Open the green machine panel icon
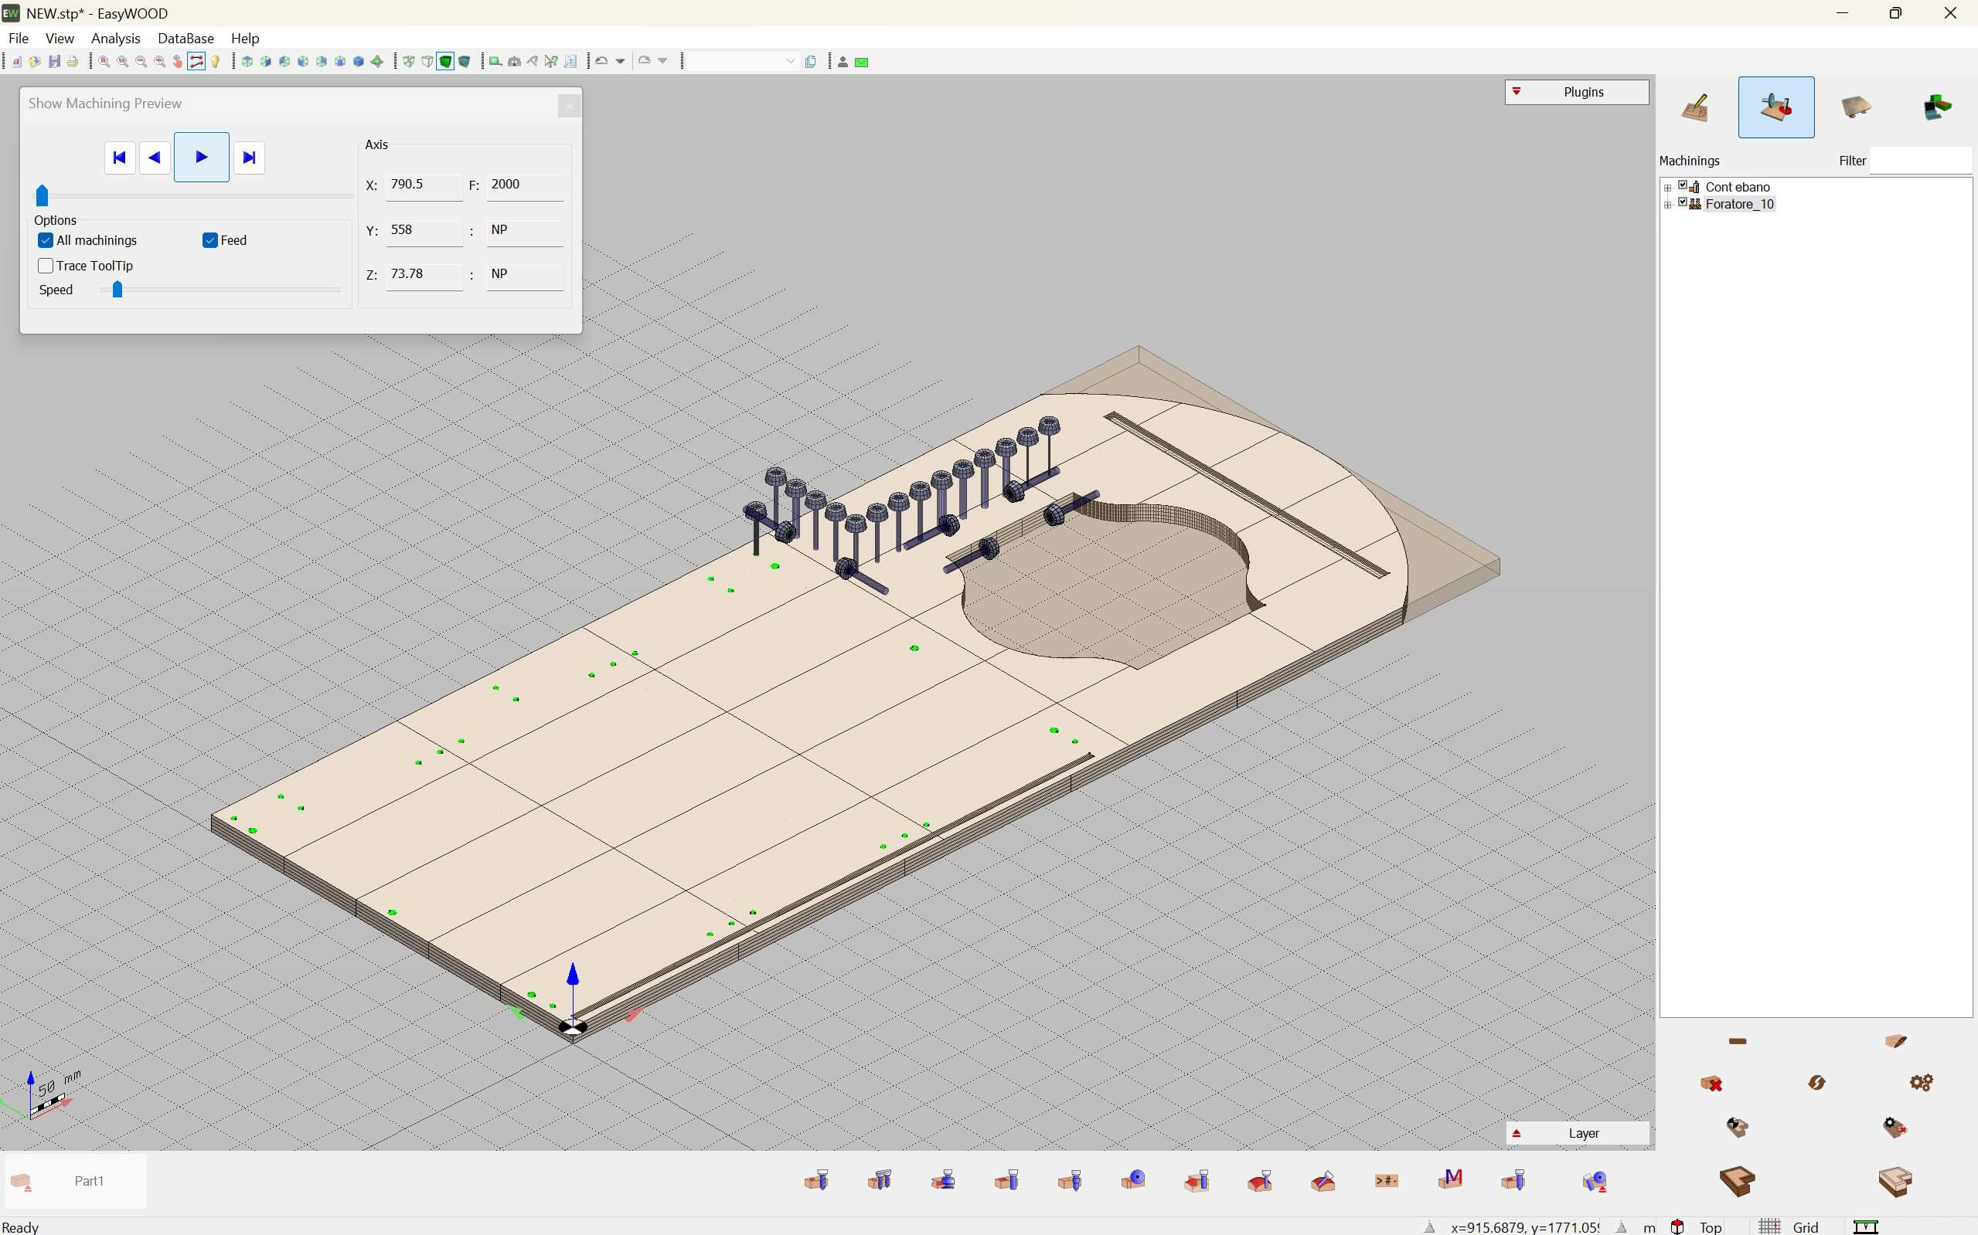1978x1235 pixels. pyautogui.click(x=1936, y=107)
